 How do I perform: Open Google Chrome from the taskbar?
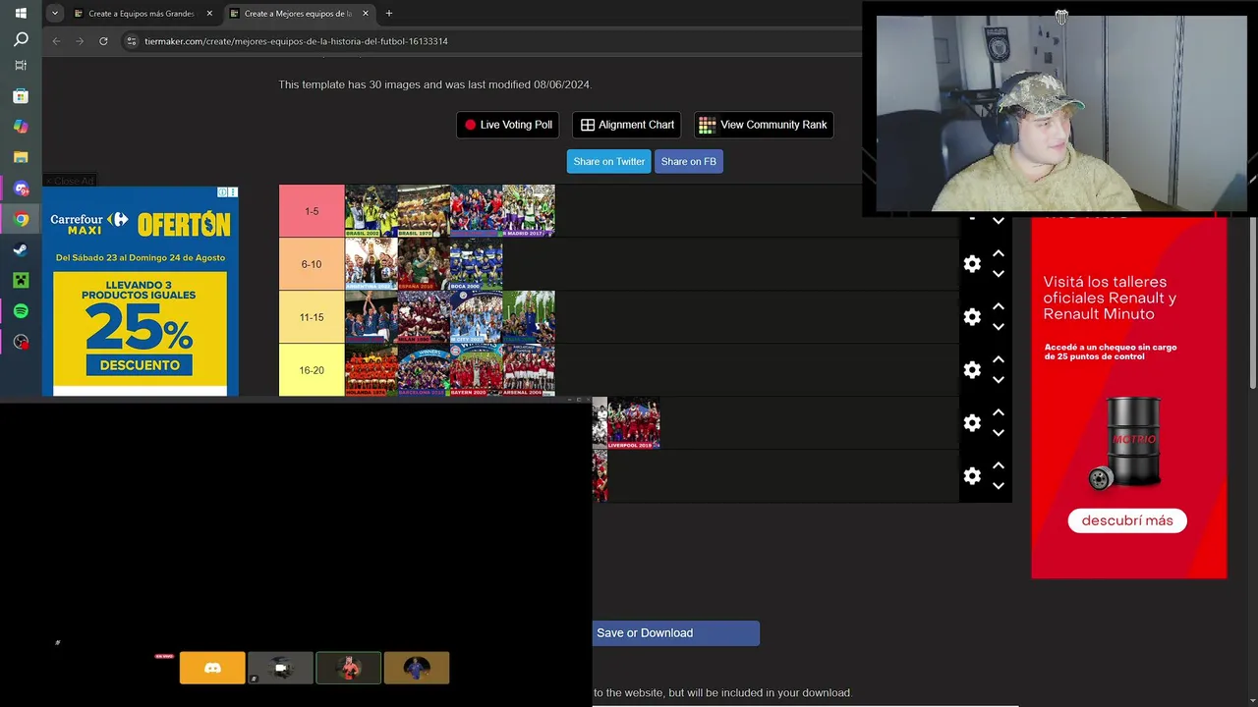click(x=21, y=219)
